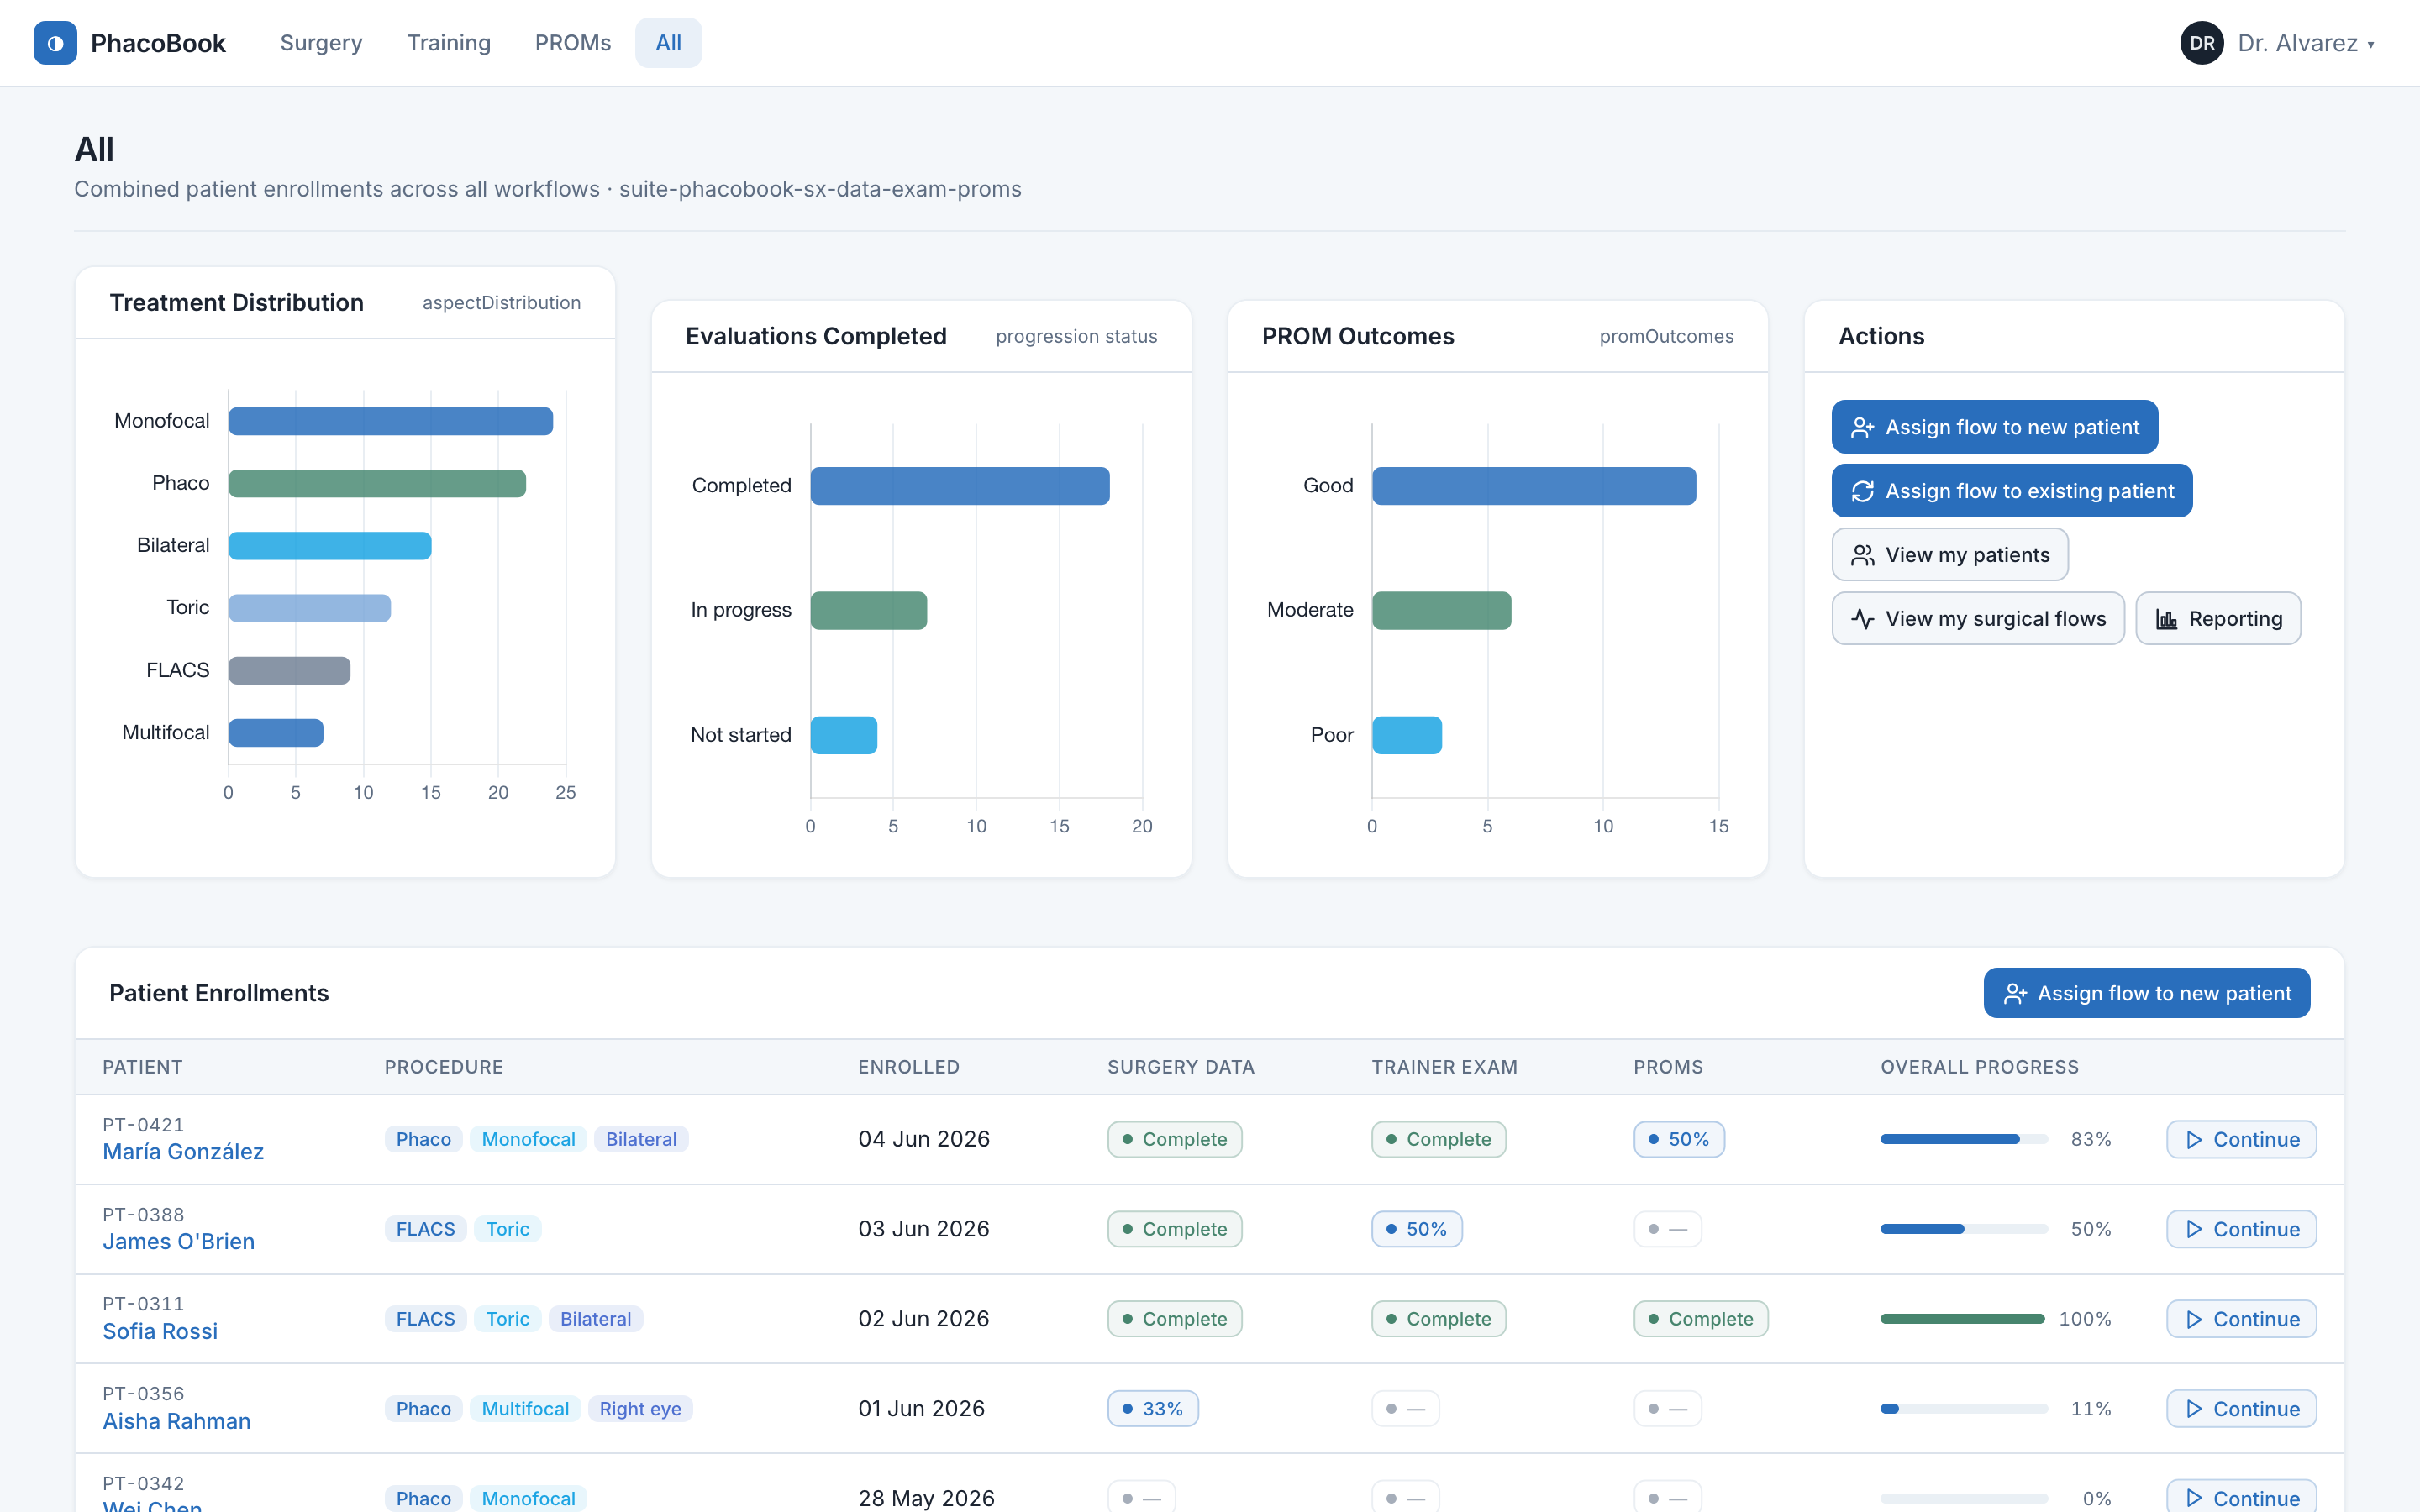This screenshot has height=1512, width=2420.
Task: Click the Good bar in PROM Outcomes
Action: click(1534, 486)
